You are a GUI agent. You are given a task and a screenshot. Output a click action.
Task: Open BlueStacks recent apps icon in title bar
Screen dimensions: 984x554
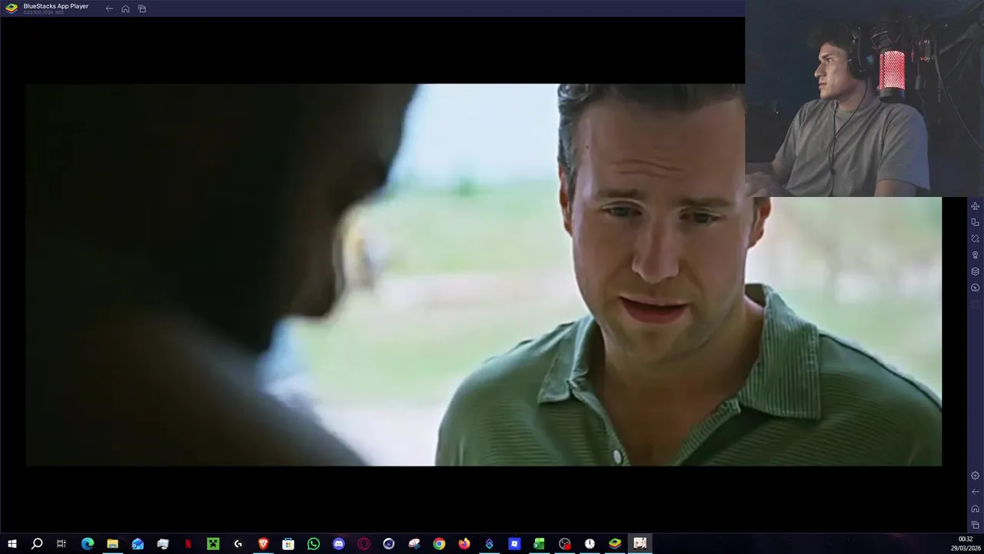[142, 8]
